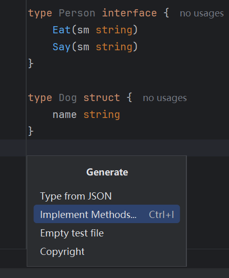229x278 pixels.
Task: Click the Generate popup title
Action: [x=107, y=172]
